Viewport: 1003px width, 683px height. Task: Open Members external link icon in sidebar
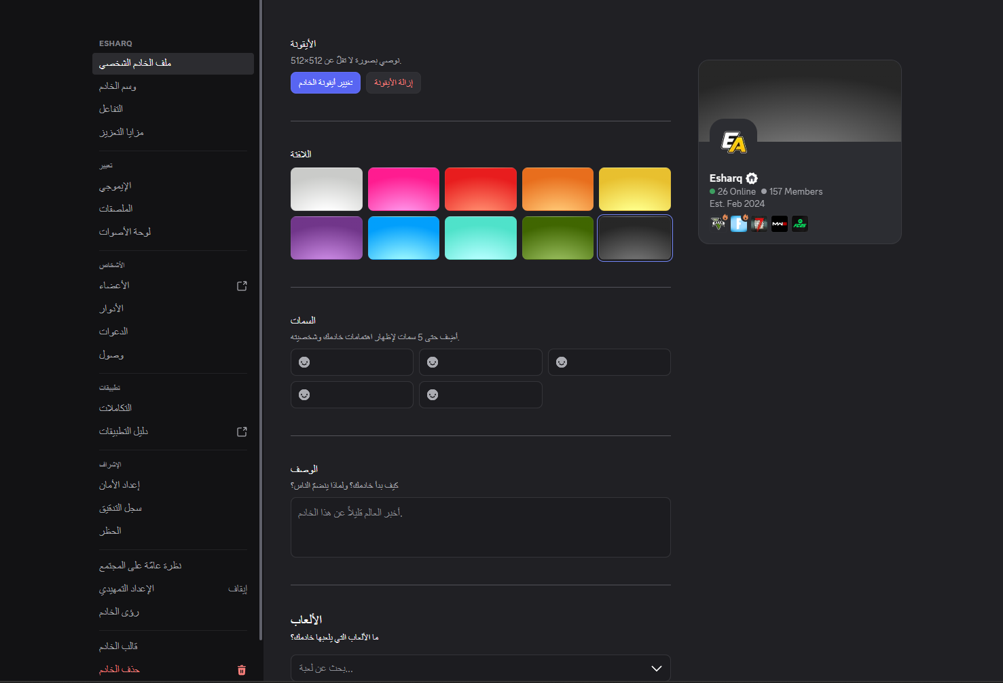(242, 286)
